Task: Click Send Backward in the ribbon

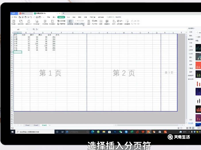Action: 135,24
